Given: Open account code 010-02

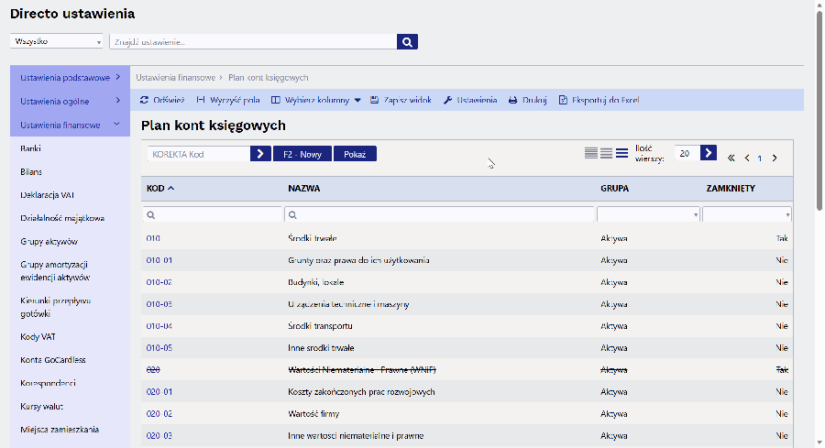Looking at the screenshot, I should tap(159, 282).
